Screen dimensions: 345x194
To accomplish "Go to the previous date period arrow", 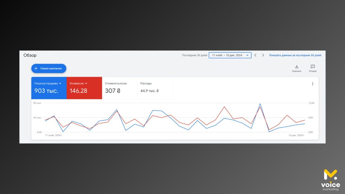I will (255, 55).
